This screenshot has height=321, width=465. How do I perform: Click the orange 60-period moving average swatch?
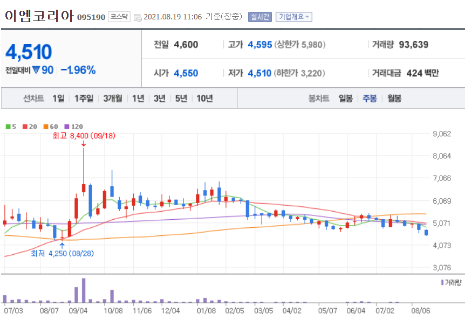tap(46, 127)
